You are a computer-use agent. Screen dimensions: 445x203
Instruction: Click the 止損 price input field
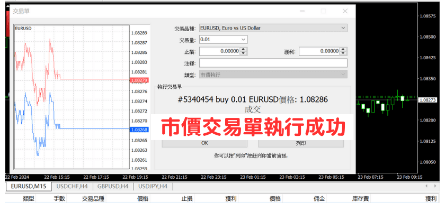(x=220, y=51)
